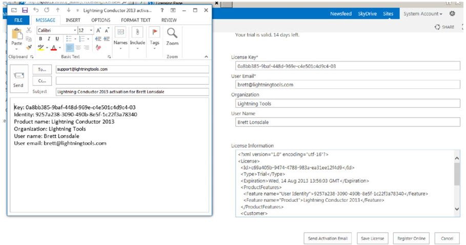Screen dimensions: 466x245
Task: Open the Newsfeed link
Action: pyautogui.click(x=341, y=14)
